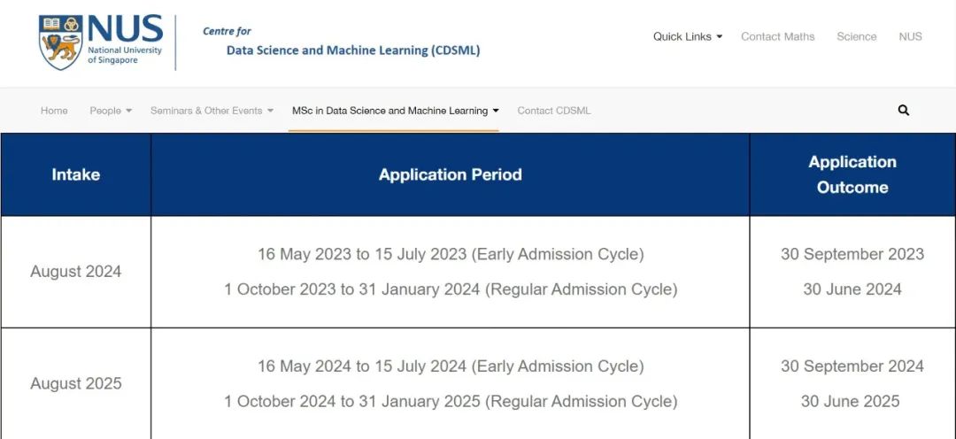Click the 16 May 2023 Early Admission Cycle text

click(450, 254)
